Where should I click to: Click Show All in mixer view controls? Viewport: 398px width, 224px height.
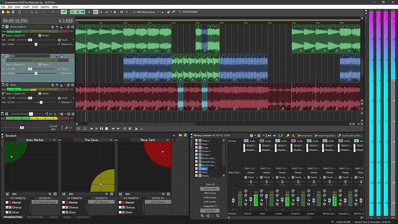point(210,184)
